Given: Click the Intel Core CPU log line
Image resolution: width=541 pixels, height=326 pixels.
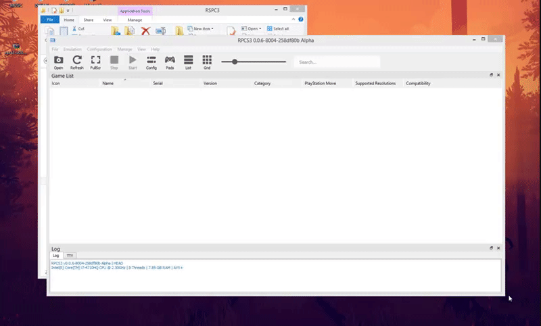Looking at the screenshot, I should point(117,268).
